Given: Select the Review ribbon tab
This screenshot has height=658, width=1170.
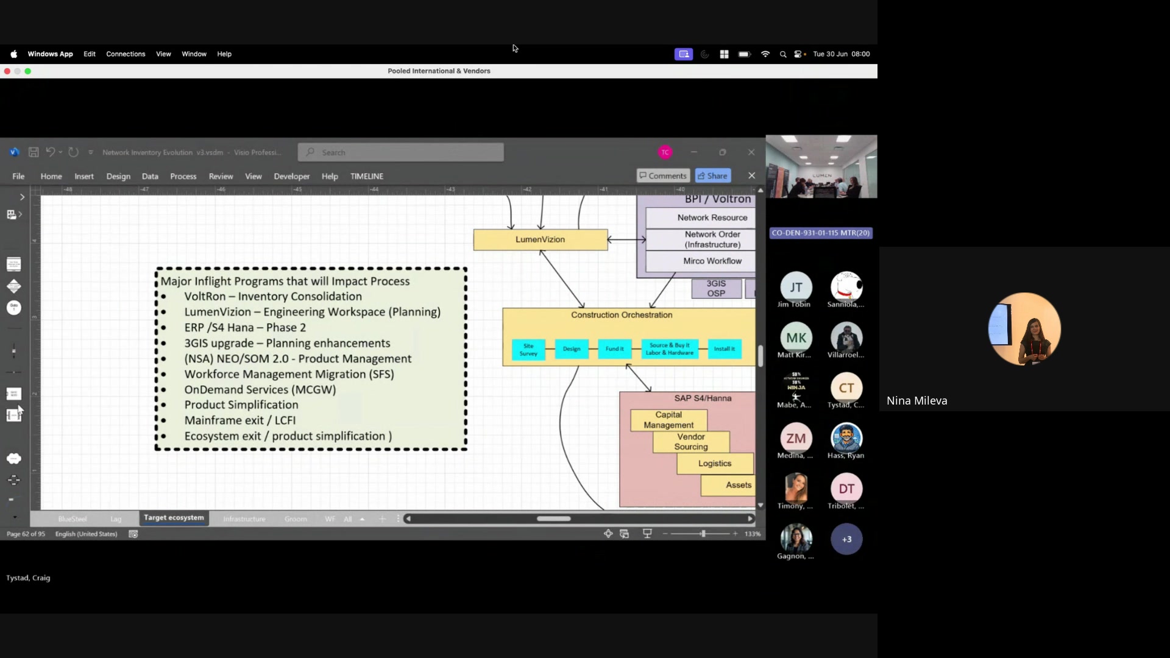Looking at the screenshot, I should (221, 176).
